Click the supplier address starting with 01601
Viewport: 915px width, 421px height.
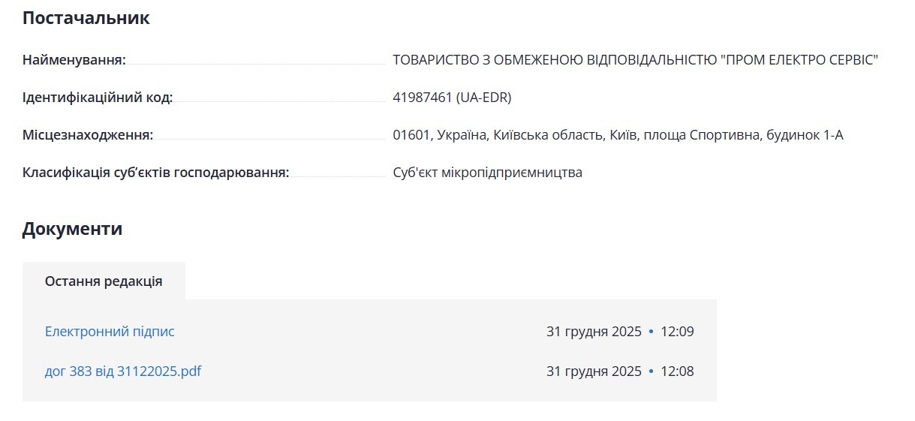coord(618,135)
